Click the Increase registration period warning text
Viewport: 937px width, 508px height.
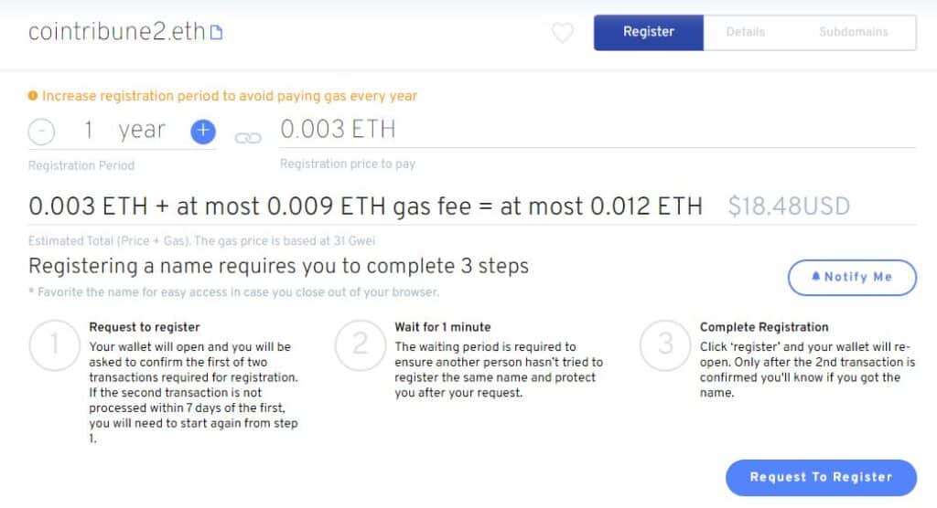tap(230, 96)
